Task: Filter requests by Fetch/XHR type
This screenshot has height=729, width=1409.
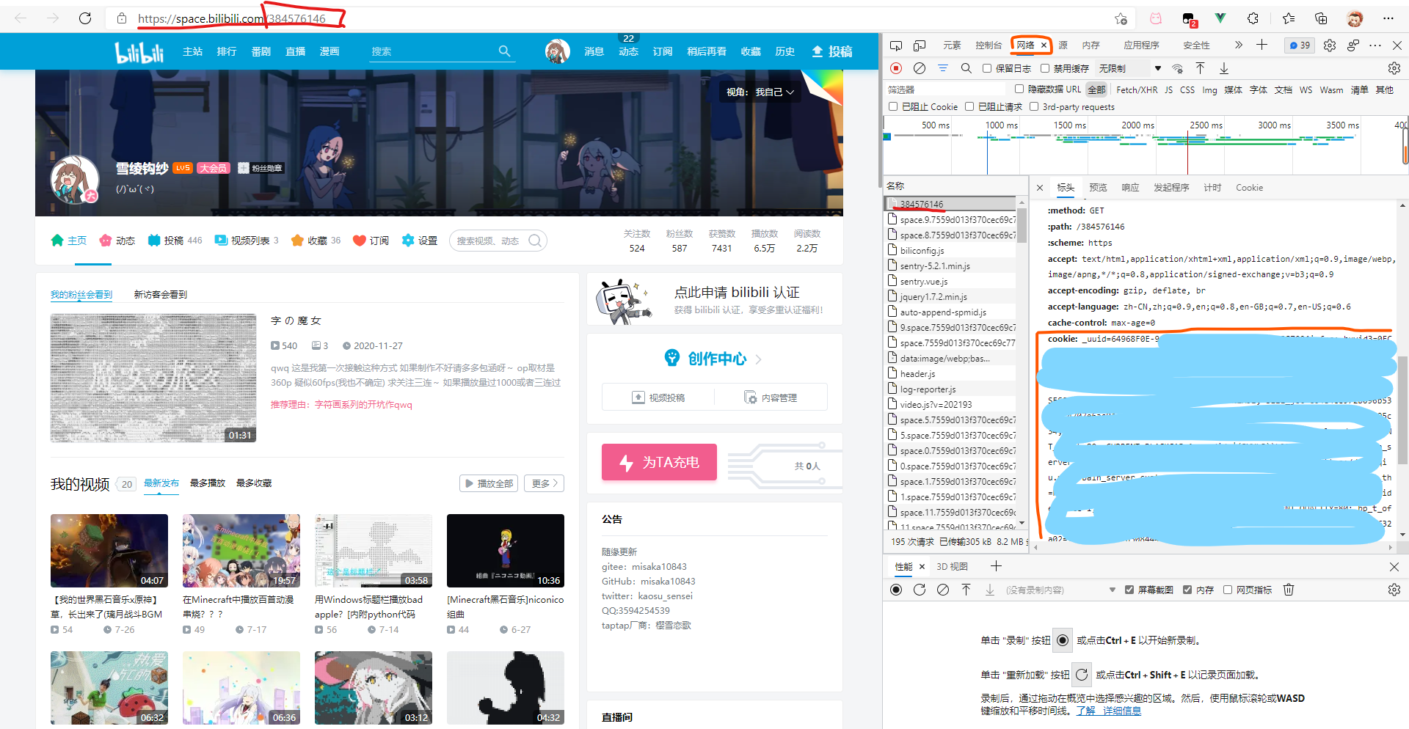Action: [x=1137, y=89]
